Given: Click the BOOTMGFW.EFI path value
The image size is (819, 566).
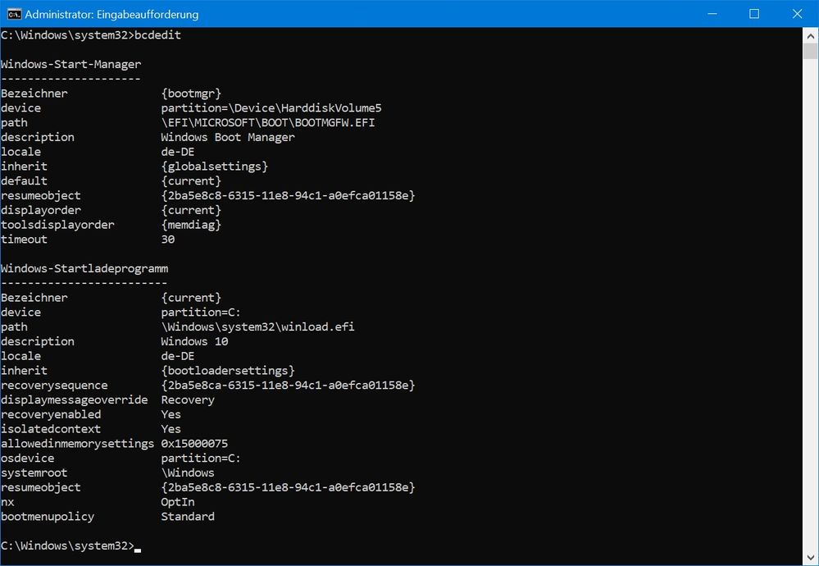Looking at the screenshot, I should click(x=268, y=123).
